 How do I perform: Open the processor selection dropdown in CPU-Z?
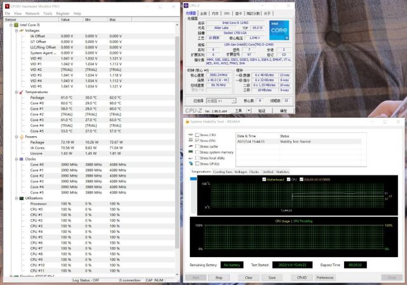tap(222, 100)
